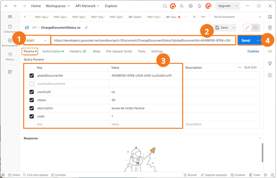Viewport: 277px width, 178px height.
Task: Click the invite collaborators icon
Action: pos(181,6)
